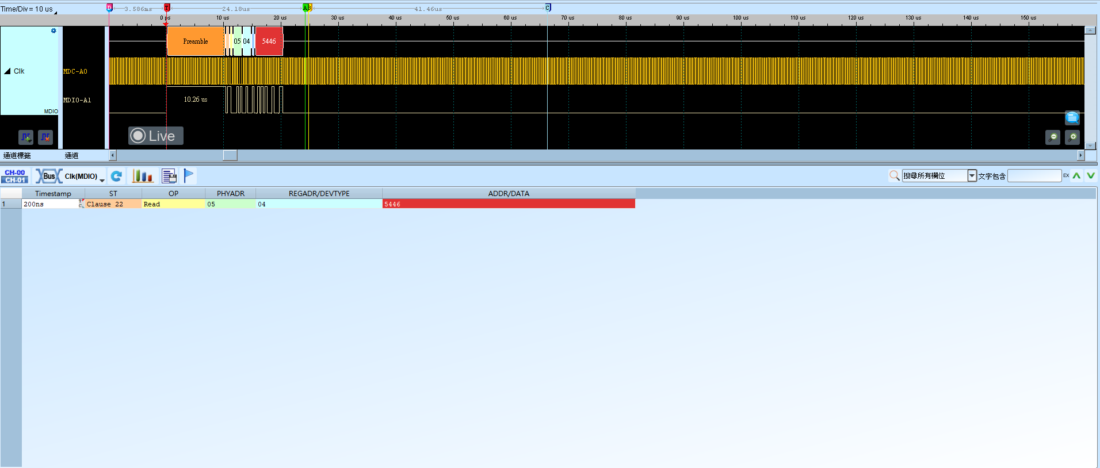Click the MDIO-A1 channel label
Viewport: 1100px width, 468px height.
(77, 100)
